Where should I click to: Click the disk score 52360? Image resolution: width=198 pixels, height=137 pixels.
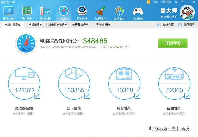pyautogui.click(x=175, y=90)
